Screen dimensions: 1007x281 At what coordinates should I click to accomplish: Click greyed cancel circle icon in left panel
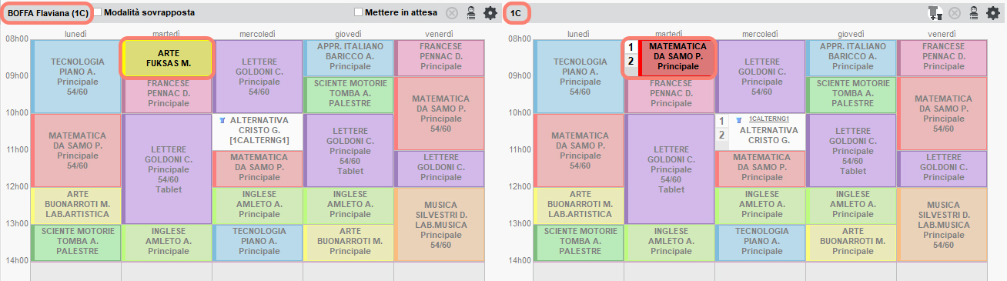[x=453, y=13]
